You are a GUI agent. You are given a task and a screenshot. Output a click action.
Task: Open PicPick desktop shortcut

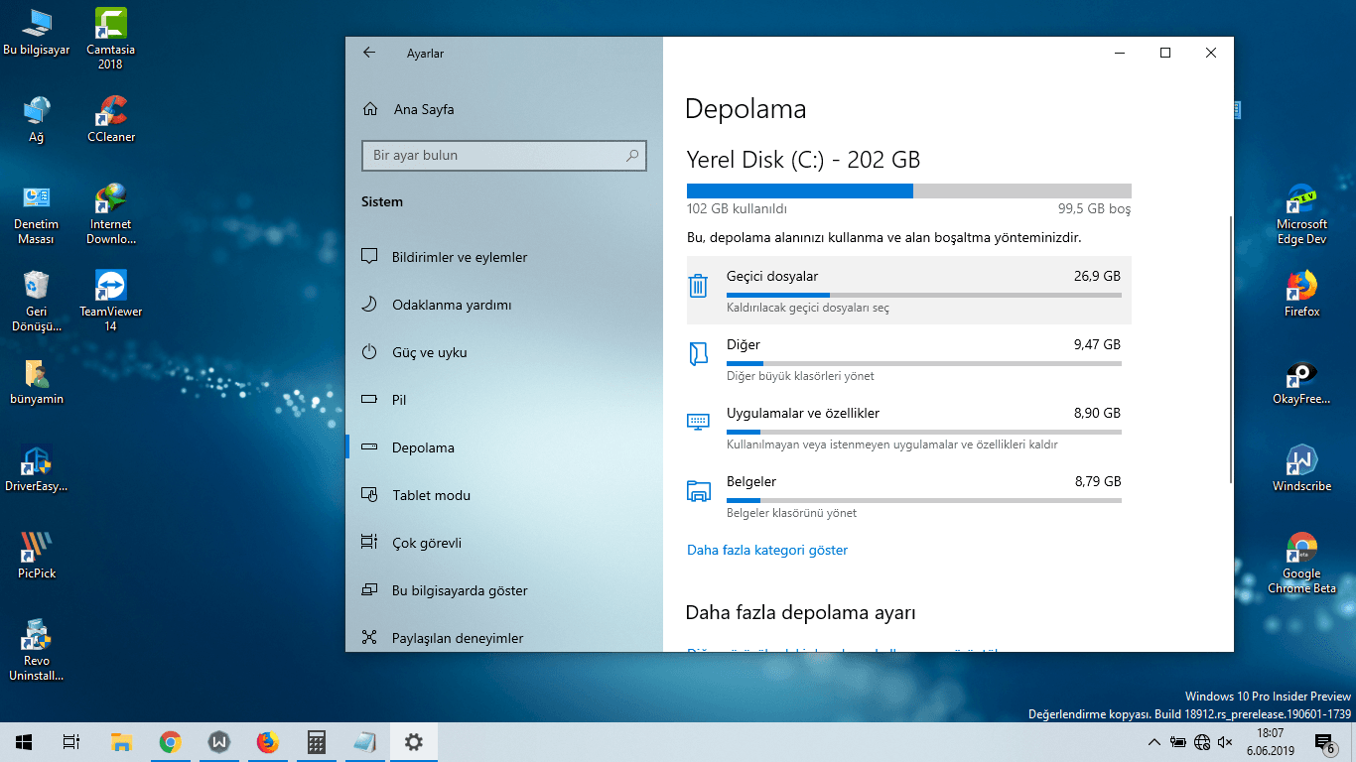[x=37, y=556]
